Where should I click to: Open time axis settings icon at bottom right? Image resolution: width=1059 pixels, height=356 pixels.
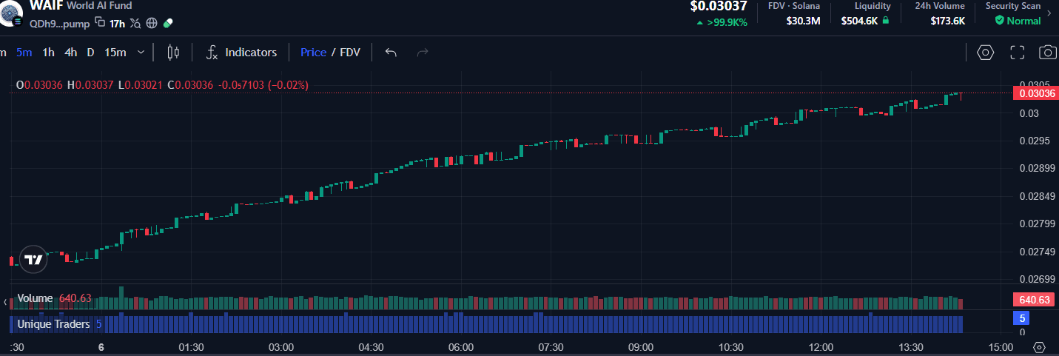click(1039, 347)
